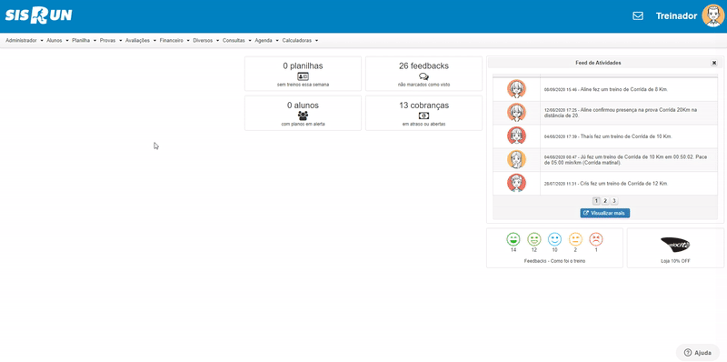This screenshot has height=362, width=727.
Task: Expand the Financeiro dropdown menu
Action: click(x=174, y=41)
